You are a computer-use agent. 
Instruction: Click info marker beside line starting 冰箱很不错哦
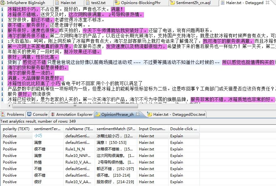coord(2,14)
